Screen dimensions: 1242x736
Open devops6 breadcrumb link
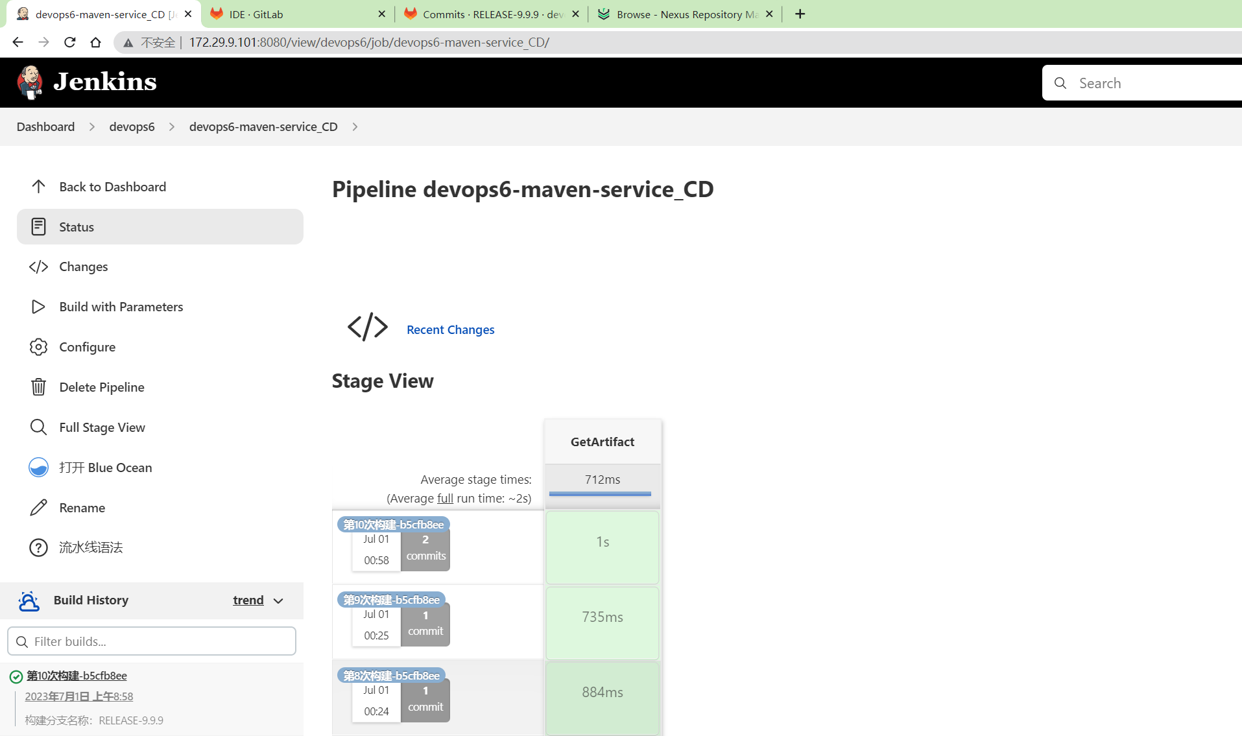pos(132,126)
